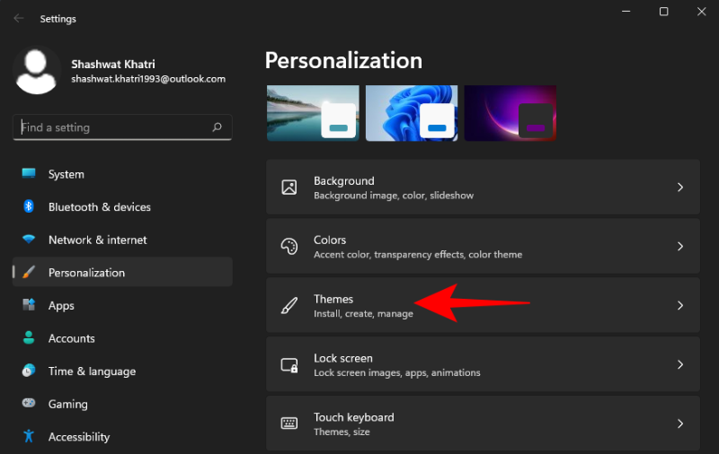Expand the Colors settings chevron
The image size is (719, 454).
click(680, 247)
